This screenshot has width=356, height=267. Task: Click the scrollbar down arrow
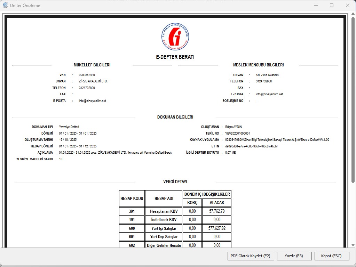click(353, 245)
